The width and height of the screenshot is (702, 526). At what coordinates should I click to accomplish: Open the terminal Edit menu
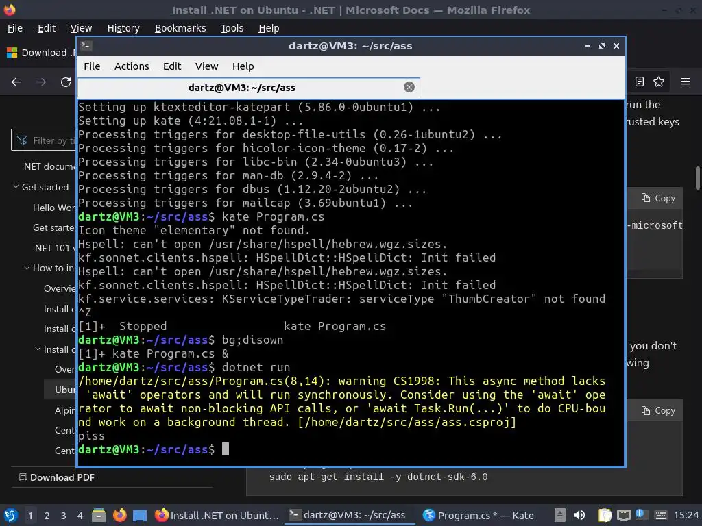pos(172,66)
